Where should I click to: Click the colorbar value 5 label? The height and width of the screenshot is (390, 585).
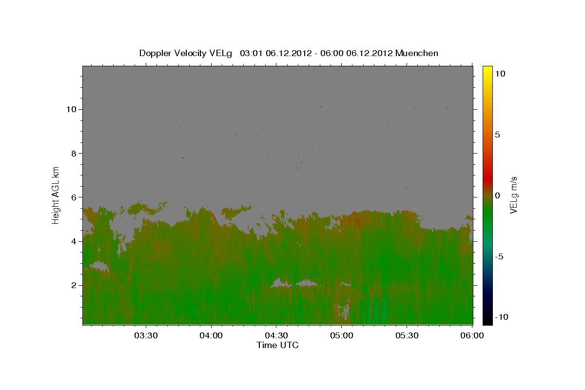[497, 135]
